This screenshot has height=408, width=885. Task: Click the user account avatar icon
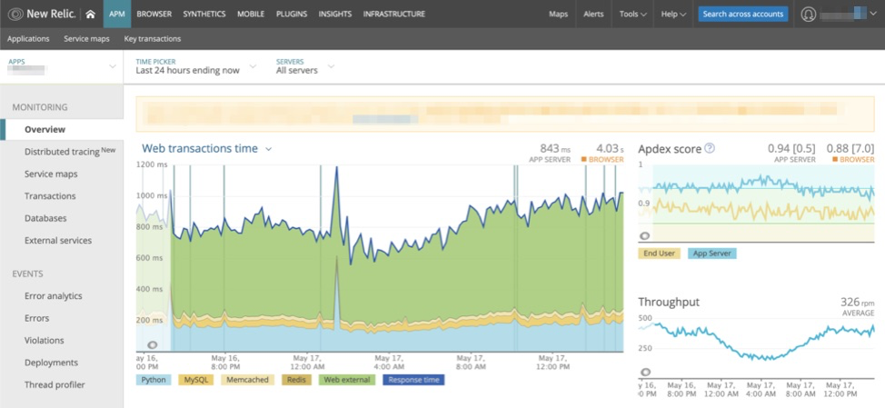(809, 15)
